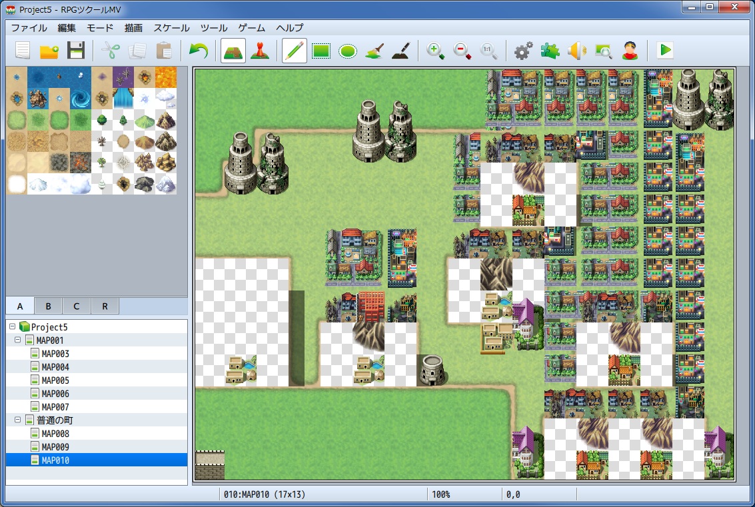Switch to Event editing mode
Viewport: 755px width, 507px height.
(x=260, y=50)
